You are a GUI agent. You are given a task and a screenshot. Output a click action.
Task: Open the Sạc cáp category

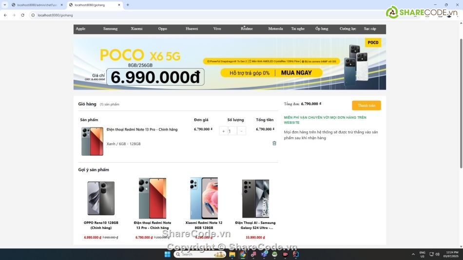370,29
